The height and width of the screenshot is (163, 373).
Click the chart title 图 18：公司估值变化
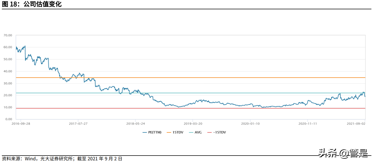point(32,4)
